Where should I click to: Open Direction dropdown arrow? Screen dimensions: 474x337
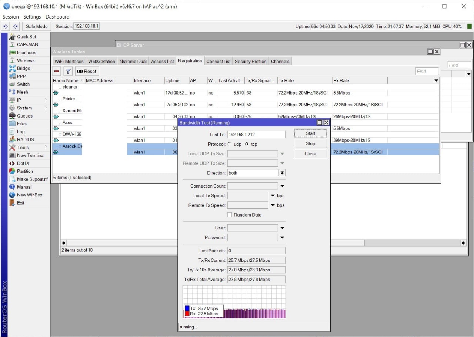(x=282, y=173)
